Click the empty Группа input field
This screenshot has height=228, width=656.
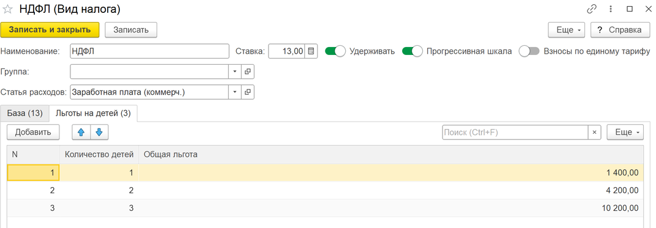click(x=149, y=72)
